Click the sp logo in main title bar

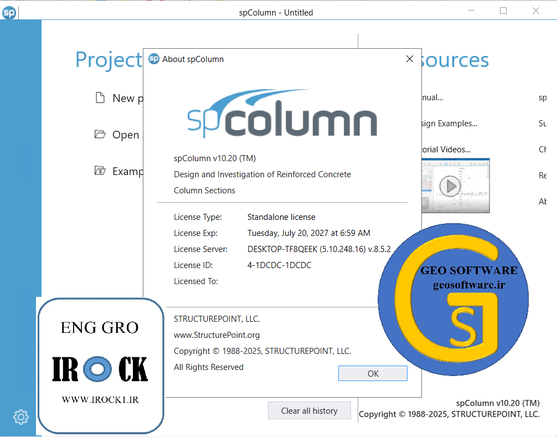(9, 12)
